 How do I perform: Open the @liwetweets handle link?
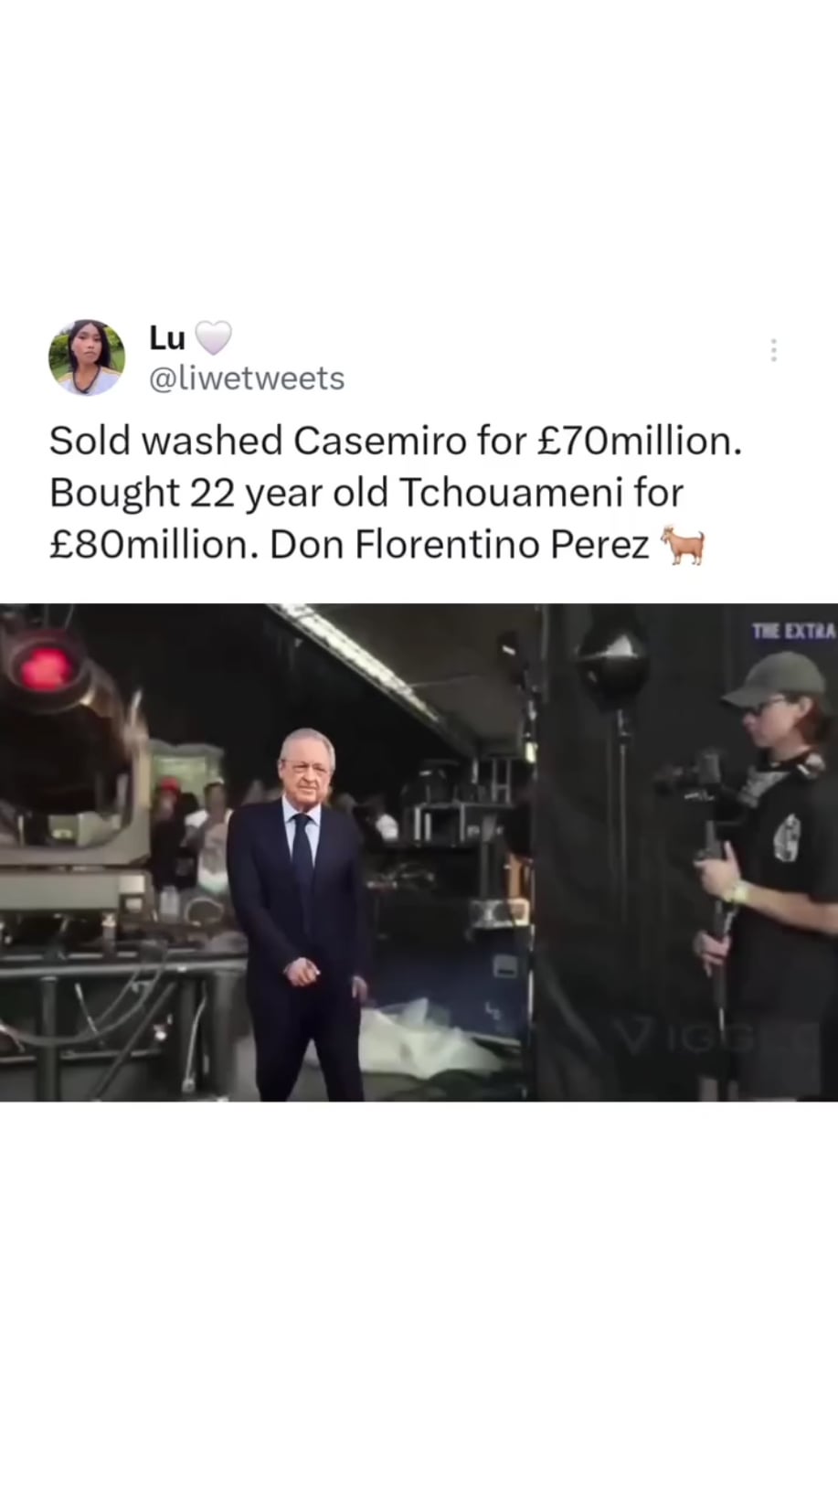(x=247, y=378)
